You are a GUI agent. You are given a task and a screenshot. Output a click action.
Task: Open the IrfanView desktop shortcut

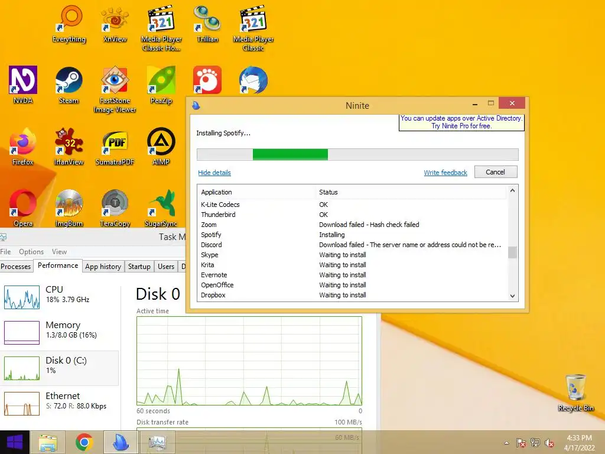(x=69, y=147)
